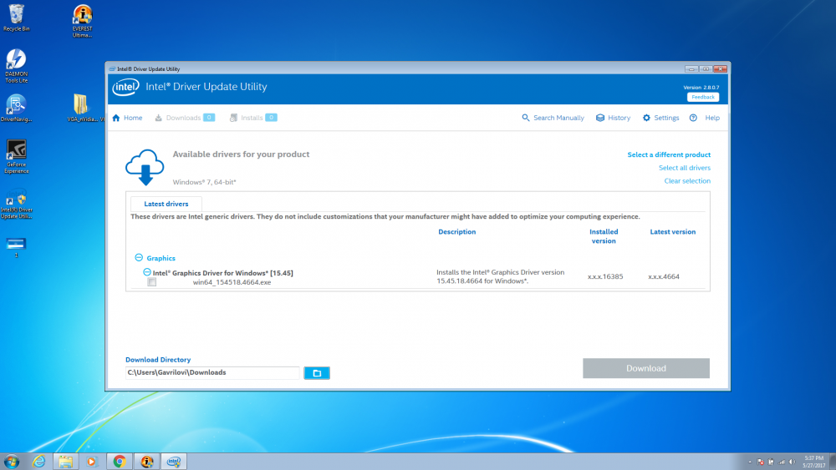Screen dimensions: 836x470
Task: Click the cloud download icon
Action: (145, 167)
